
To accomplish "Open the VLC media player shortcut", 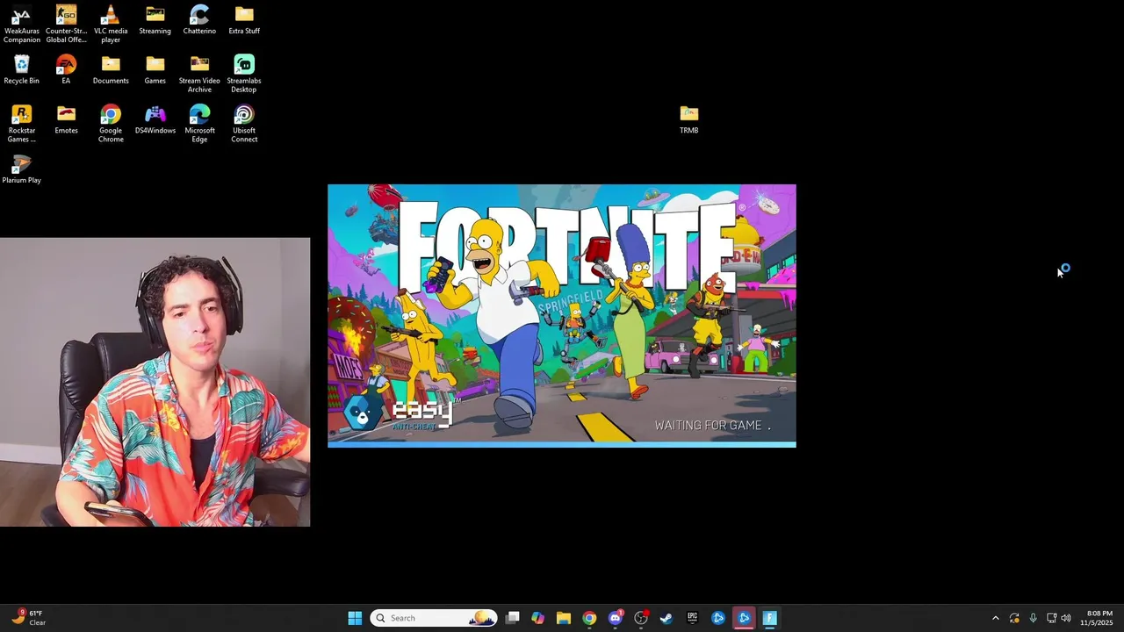I will pyautogui.click(x=111, y=25).
